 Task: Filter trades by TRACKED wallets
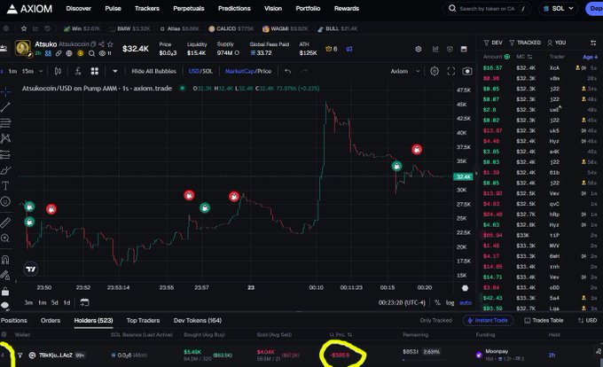[x=525, y=43]
